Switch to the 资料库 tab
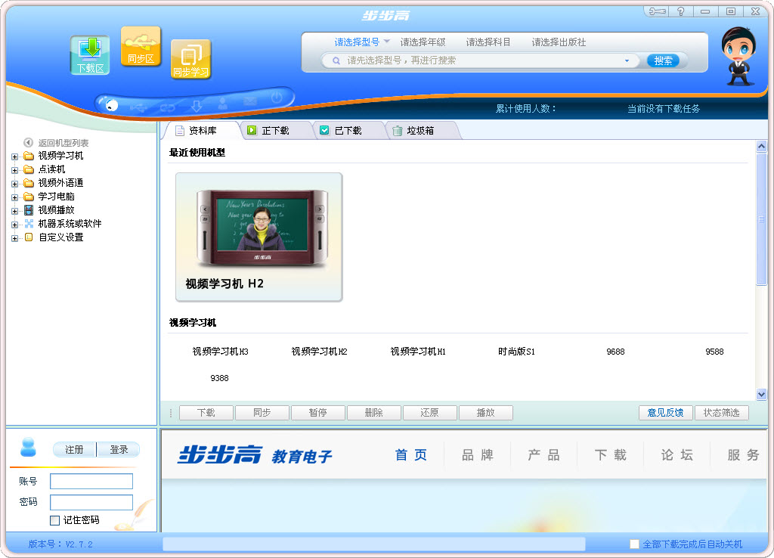Screen dimensions: 774x558 click(x=201, y=130)
